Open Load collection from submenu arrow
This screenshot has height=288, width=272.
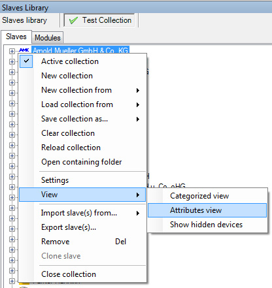pyautogui.click(x=138, y=104)
